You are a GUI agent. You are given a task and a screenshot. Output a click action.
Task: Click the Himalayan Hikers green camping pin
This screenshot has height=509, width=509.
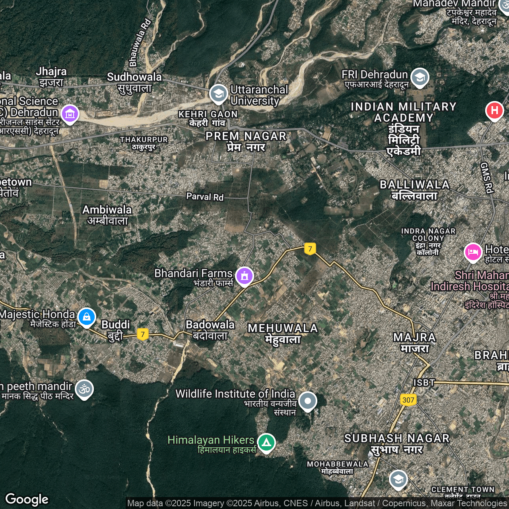point(266,442)
